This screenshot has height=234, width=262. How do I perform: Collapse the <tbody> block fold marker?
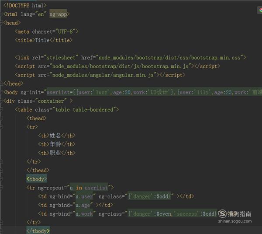(1, 179)
